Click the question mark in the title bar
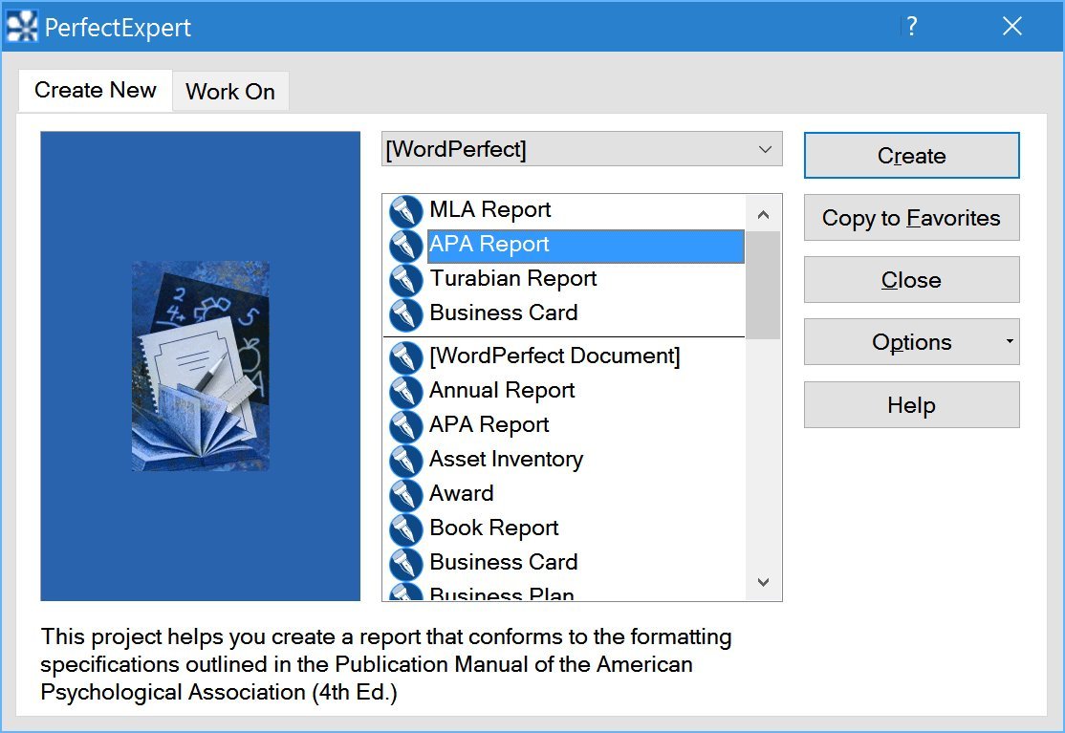This screenshot has width=1065, height=733. (912, 27)
